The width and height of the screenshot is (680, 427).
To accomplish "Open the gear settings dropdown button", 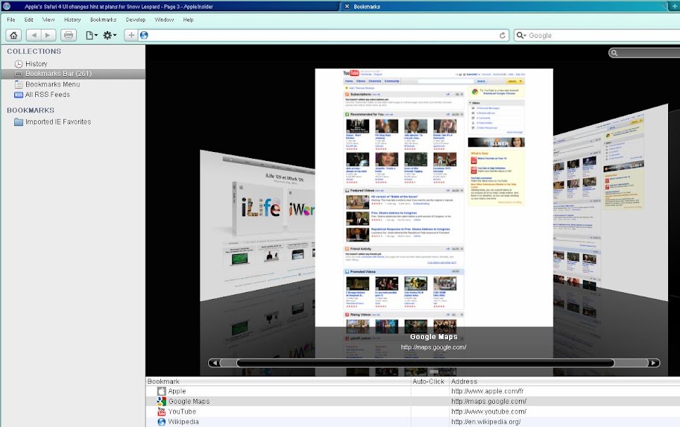I will [x=110, y=35].
